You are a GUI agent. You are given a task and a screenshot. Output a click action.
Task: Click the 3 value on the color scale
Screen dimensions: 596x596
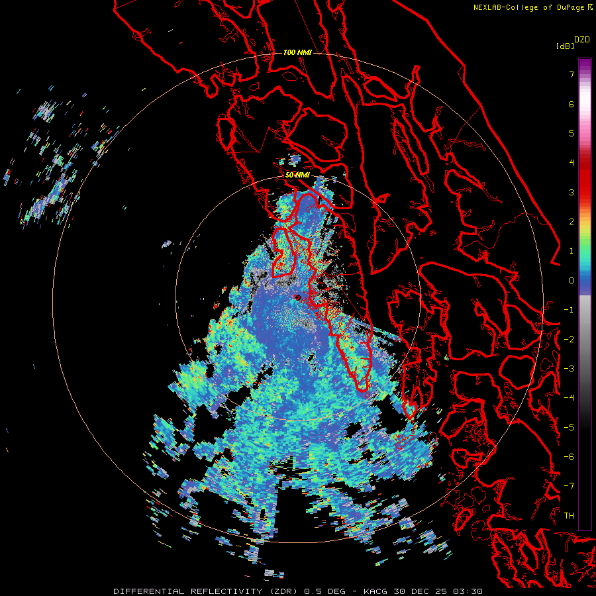tap(571, 192)
